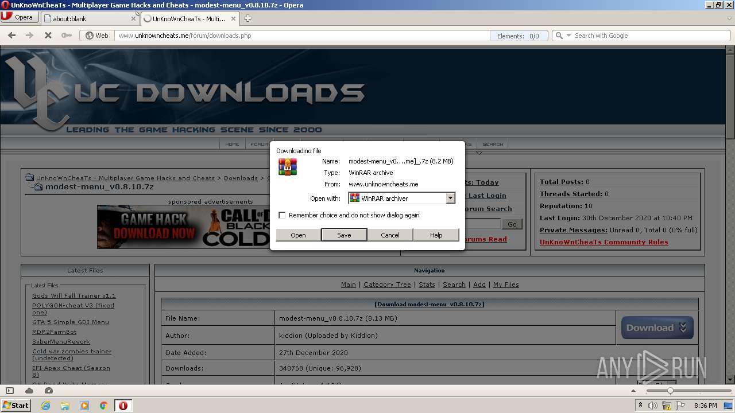The width and height of the screenshot is (735, 413).
Task: Open the Add navigation link
Action: tap(479, 285)
